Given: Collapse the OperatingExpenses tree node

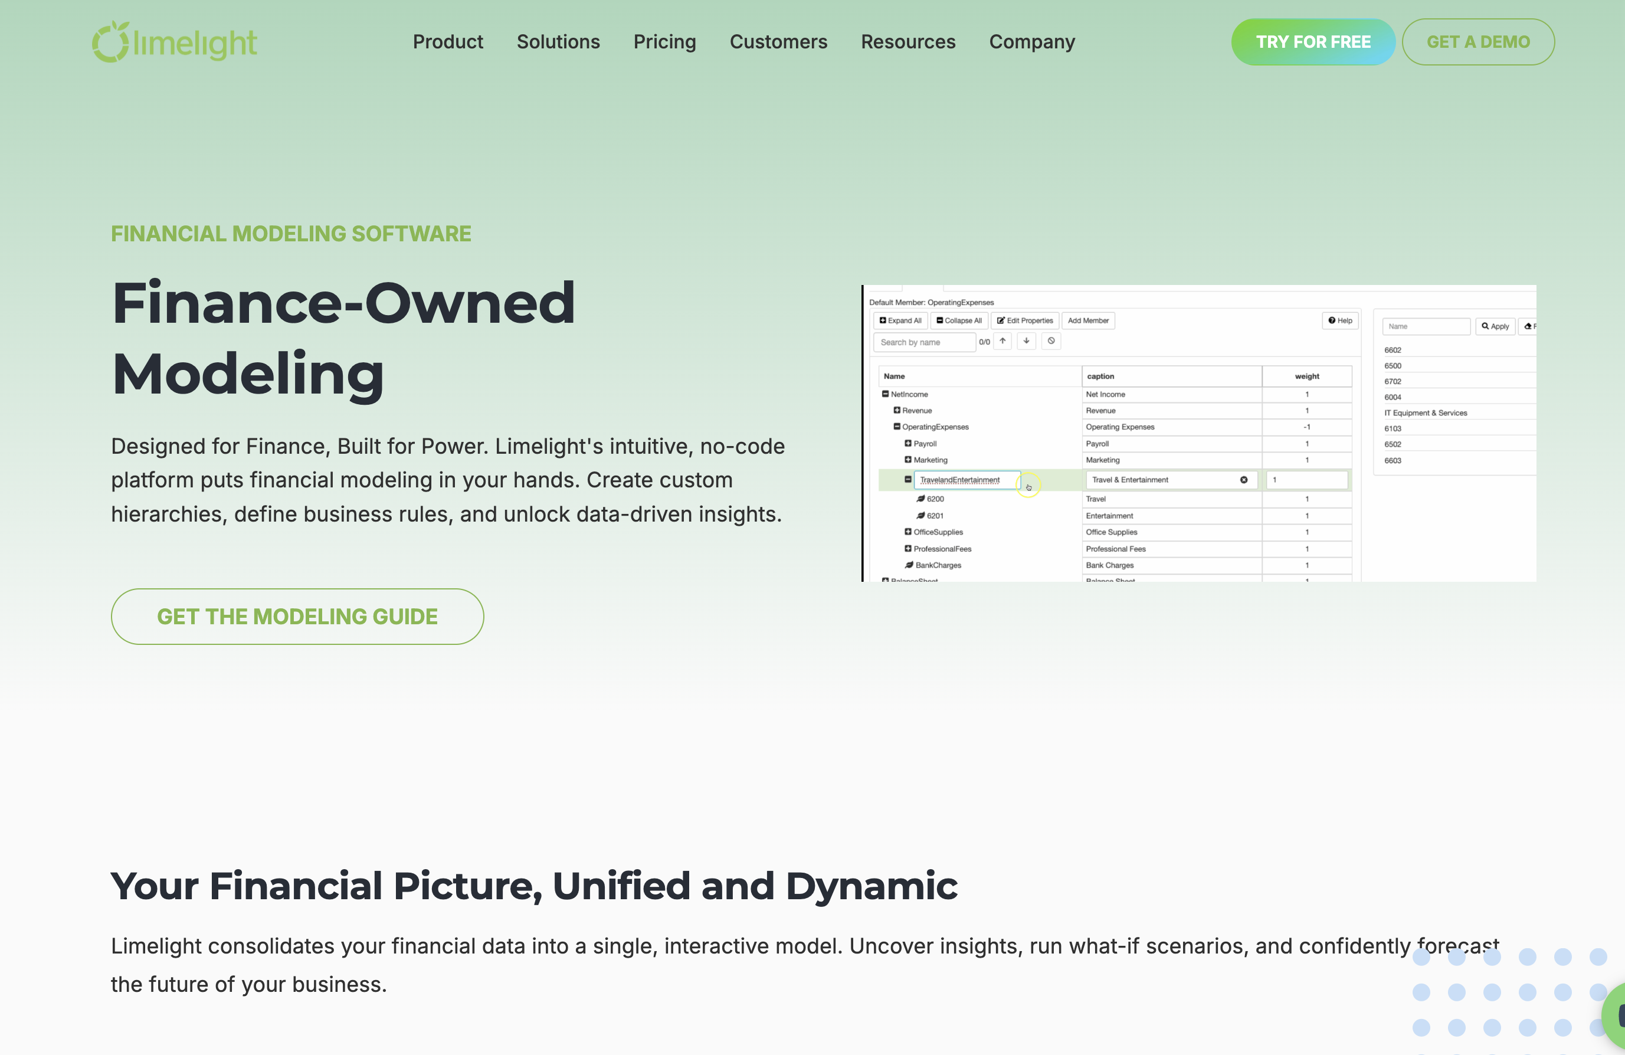Looking at the screenshot, I should coord(896,427).
